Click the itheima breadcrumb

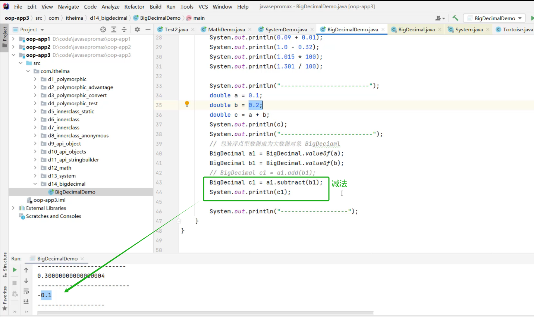75,18
